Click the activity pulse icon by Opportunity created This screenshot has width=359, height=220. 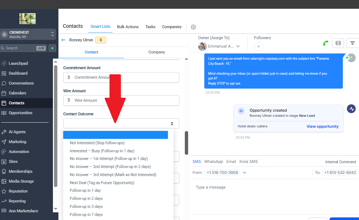[351, 109]
